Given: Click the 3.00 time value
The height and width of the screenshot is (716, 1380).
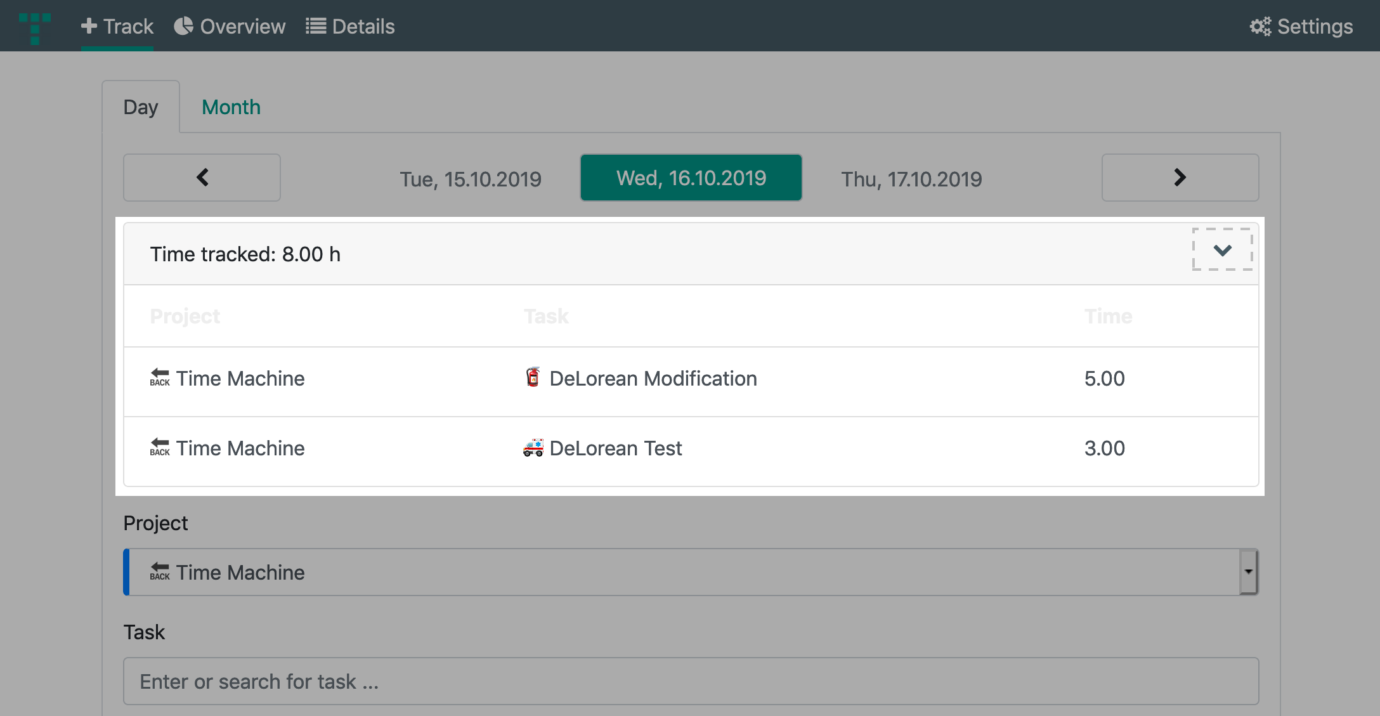Looking at the screenshot, I should click(x=1105, y=448).
